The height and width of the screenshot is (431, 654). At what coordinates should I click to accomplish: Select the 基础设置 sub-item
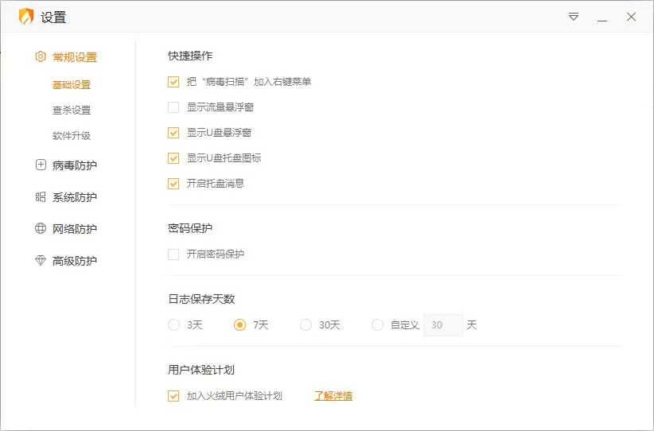(x=72, y=84)
